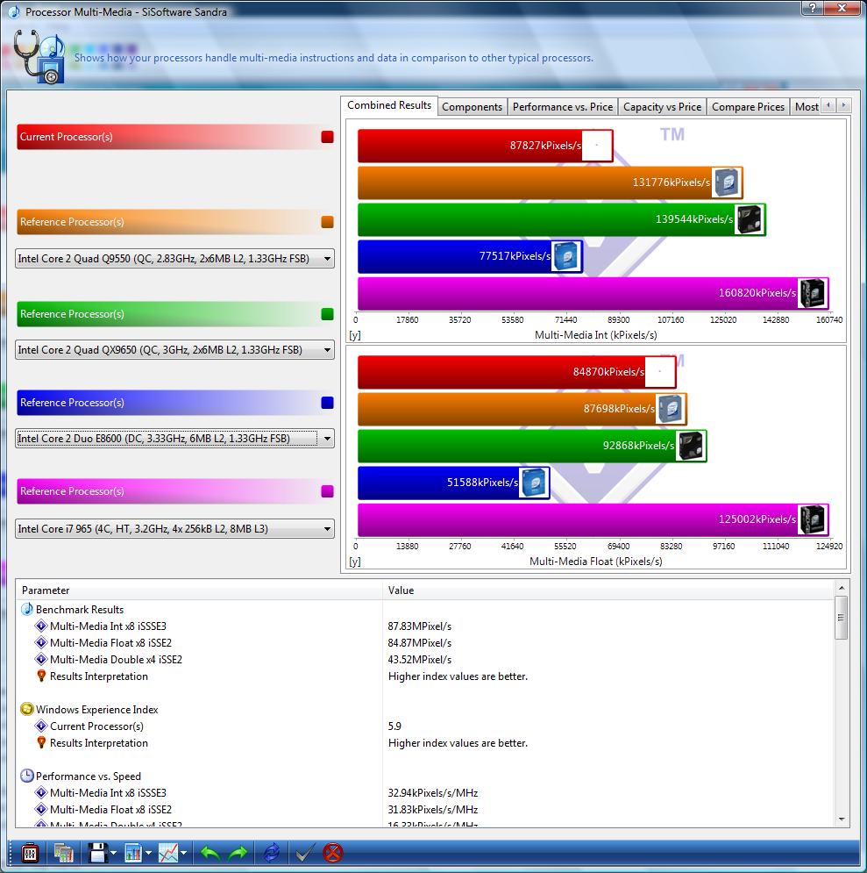Open the Core i7 965 dropdown

[x=174, y=528]
